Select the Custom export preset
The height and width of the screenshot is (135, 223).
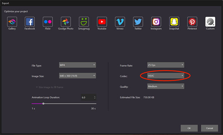(210, 22)
